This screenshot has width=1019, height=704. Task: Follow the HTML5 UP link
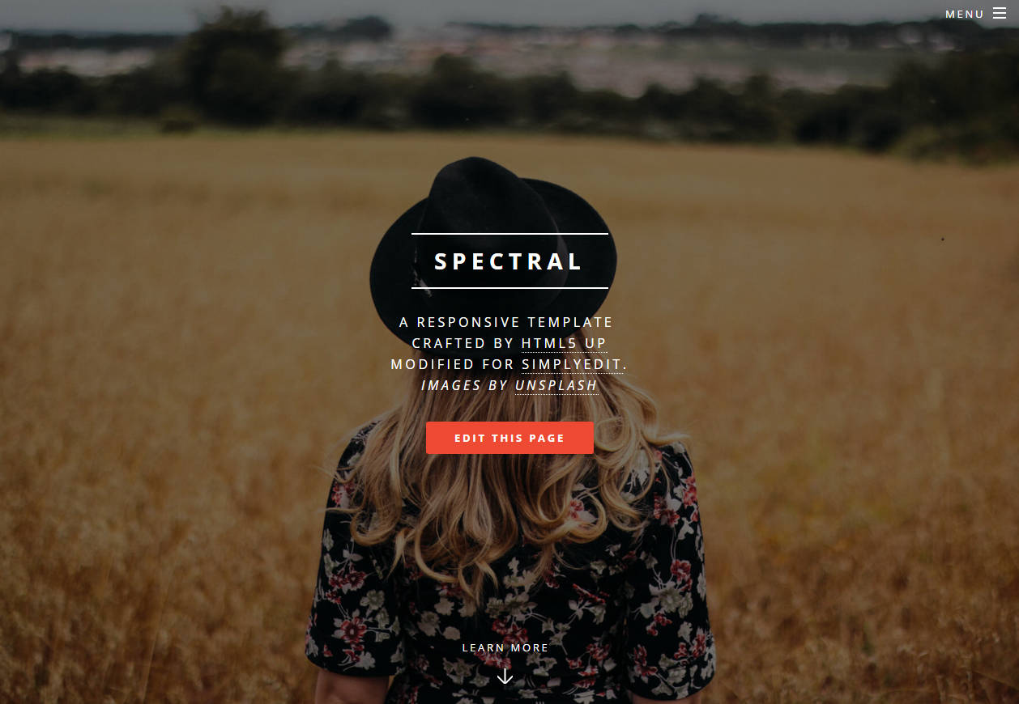(x=564, y=343)
